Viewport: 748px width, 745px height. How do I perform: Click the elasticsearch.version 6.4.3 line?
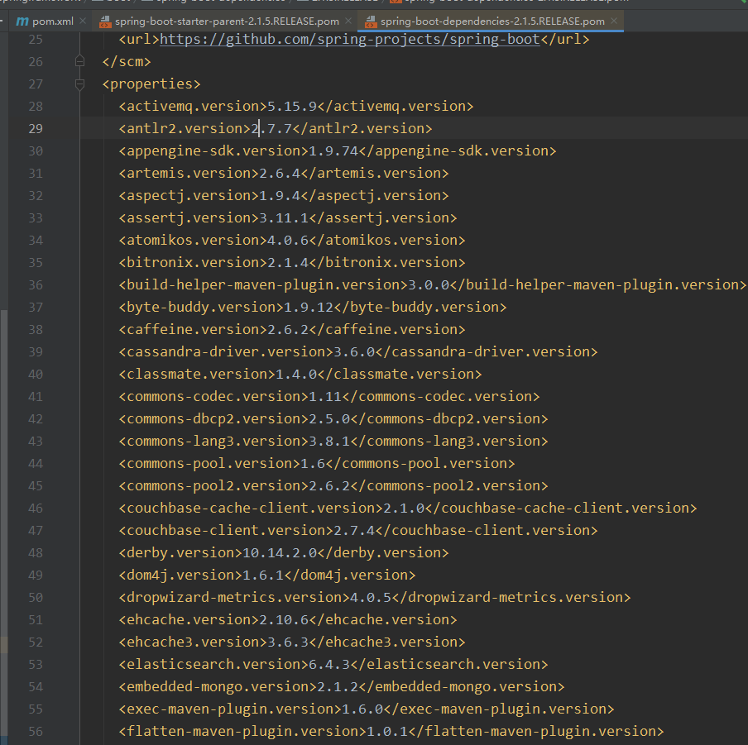(x=333, y=665)
